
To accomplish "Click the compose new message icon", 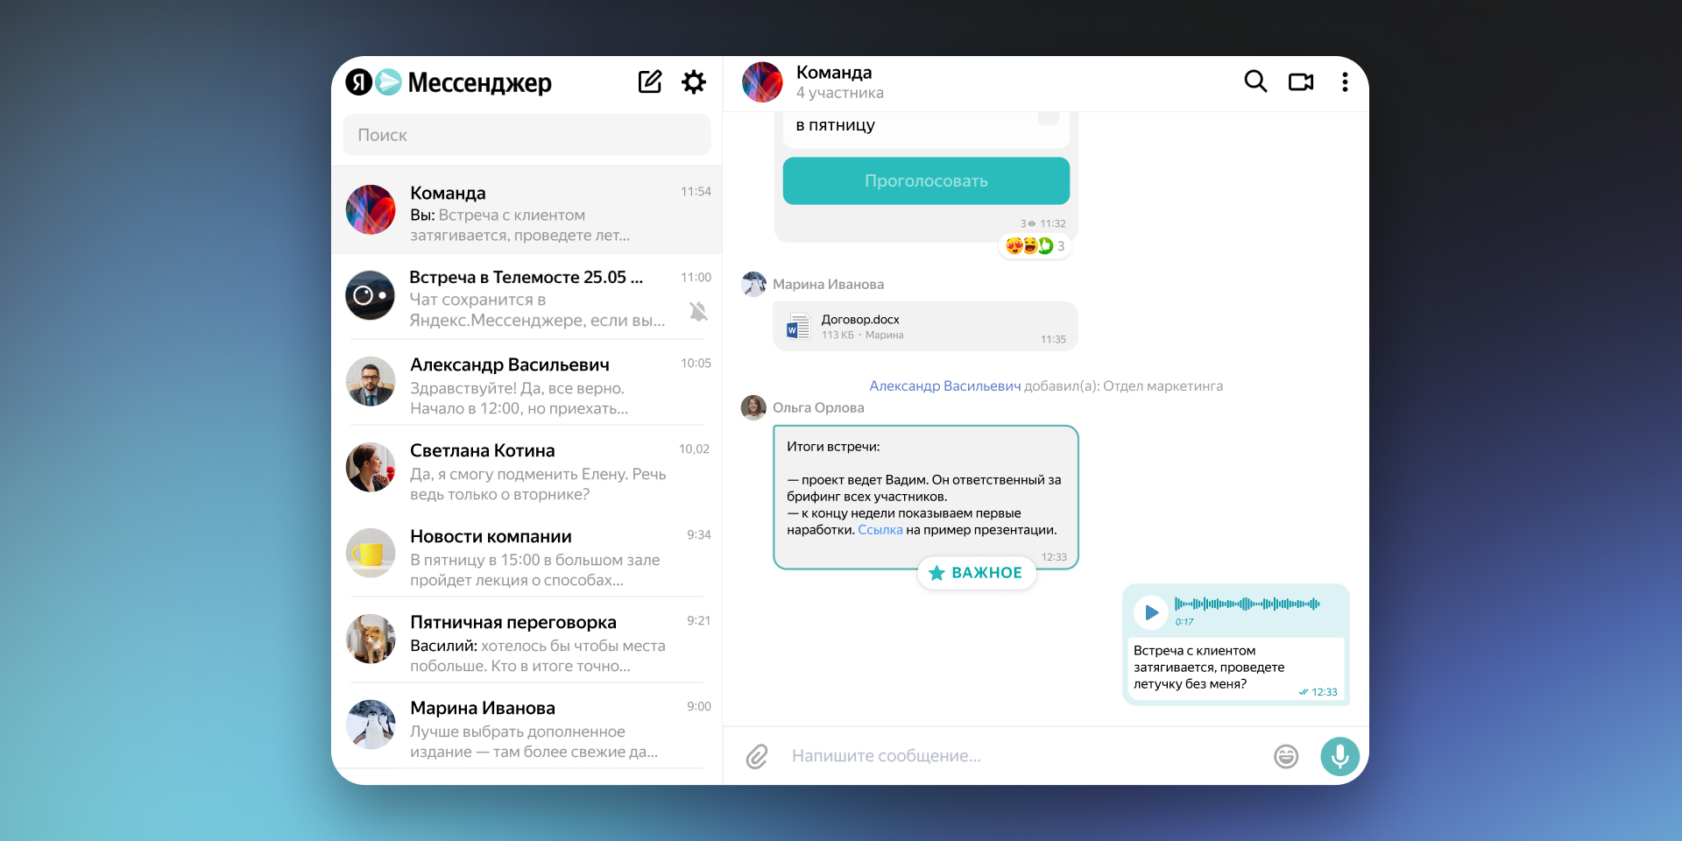I will click(649, 82).
